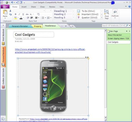Click the Find Tags icon

pos(107,12)
